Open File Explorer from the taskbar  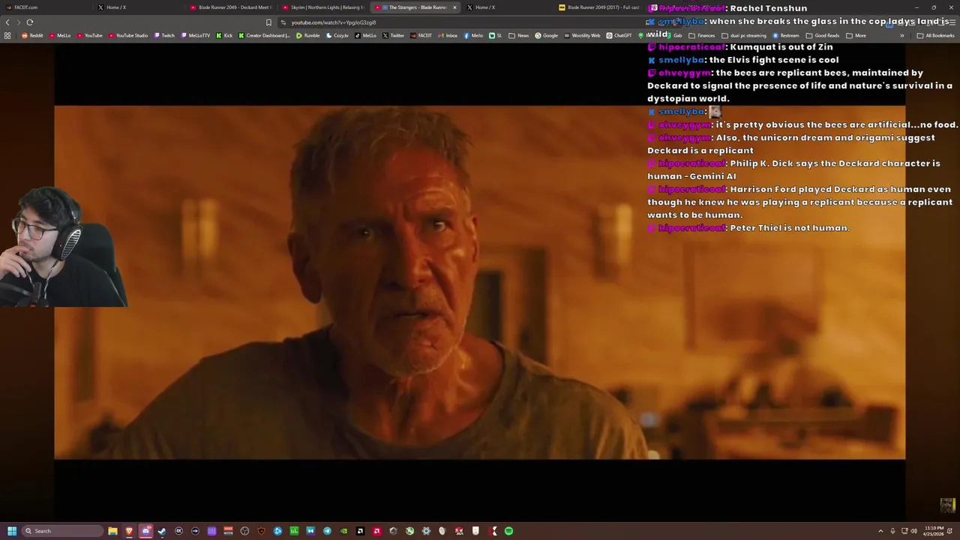tap(112, 531)
